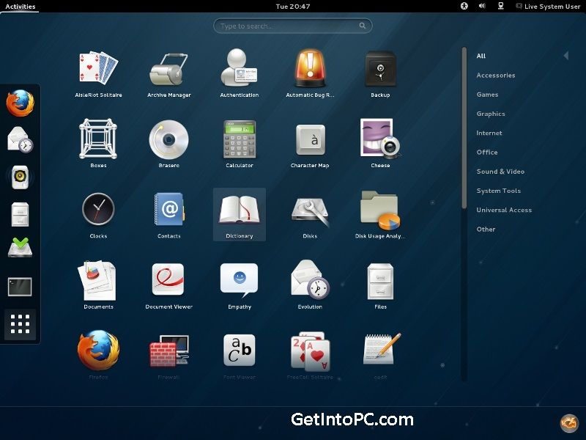Open the volume indicator menu
Viewport: 586px width, 440px height.
pyautogui.click(x=482, y=6)
